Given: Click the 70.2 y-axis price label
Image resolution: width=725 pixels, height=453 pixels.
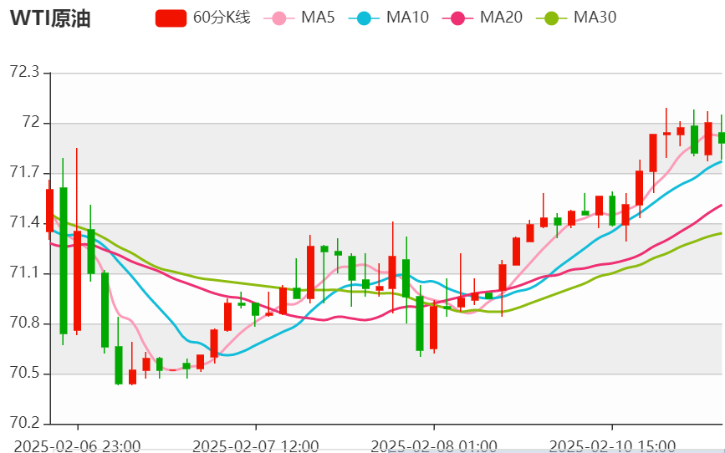Looking at the screenshot, I should 24,424.
